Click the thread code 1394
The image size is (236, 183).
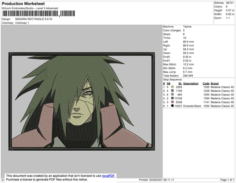click(206, 98)
